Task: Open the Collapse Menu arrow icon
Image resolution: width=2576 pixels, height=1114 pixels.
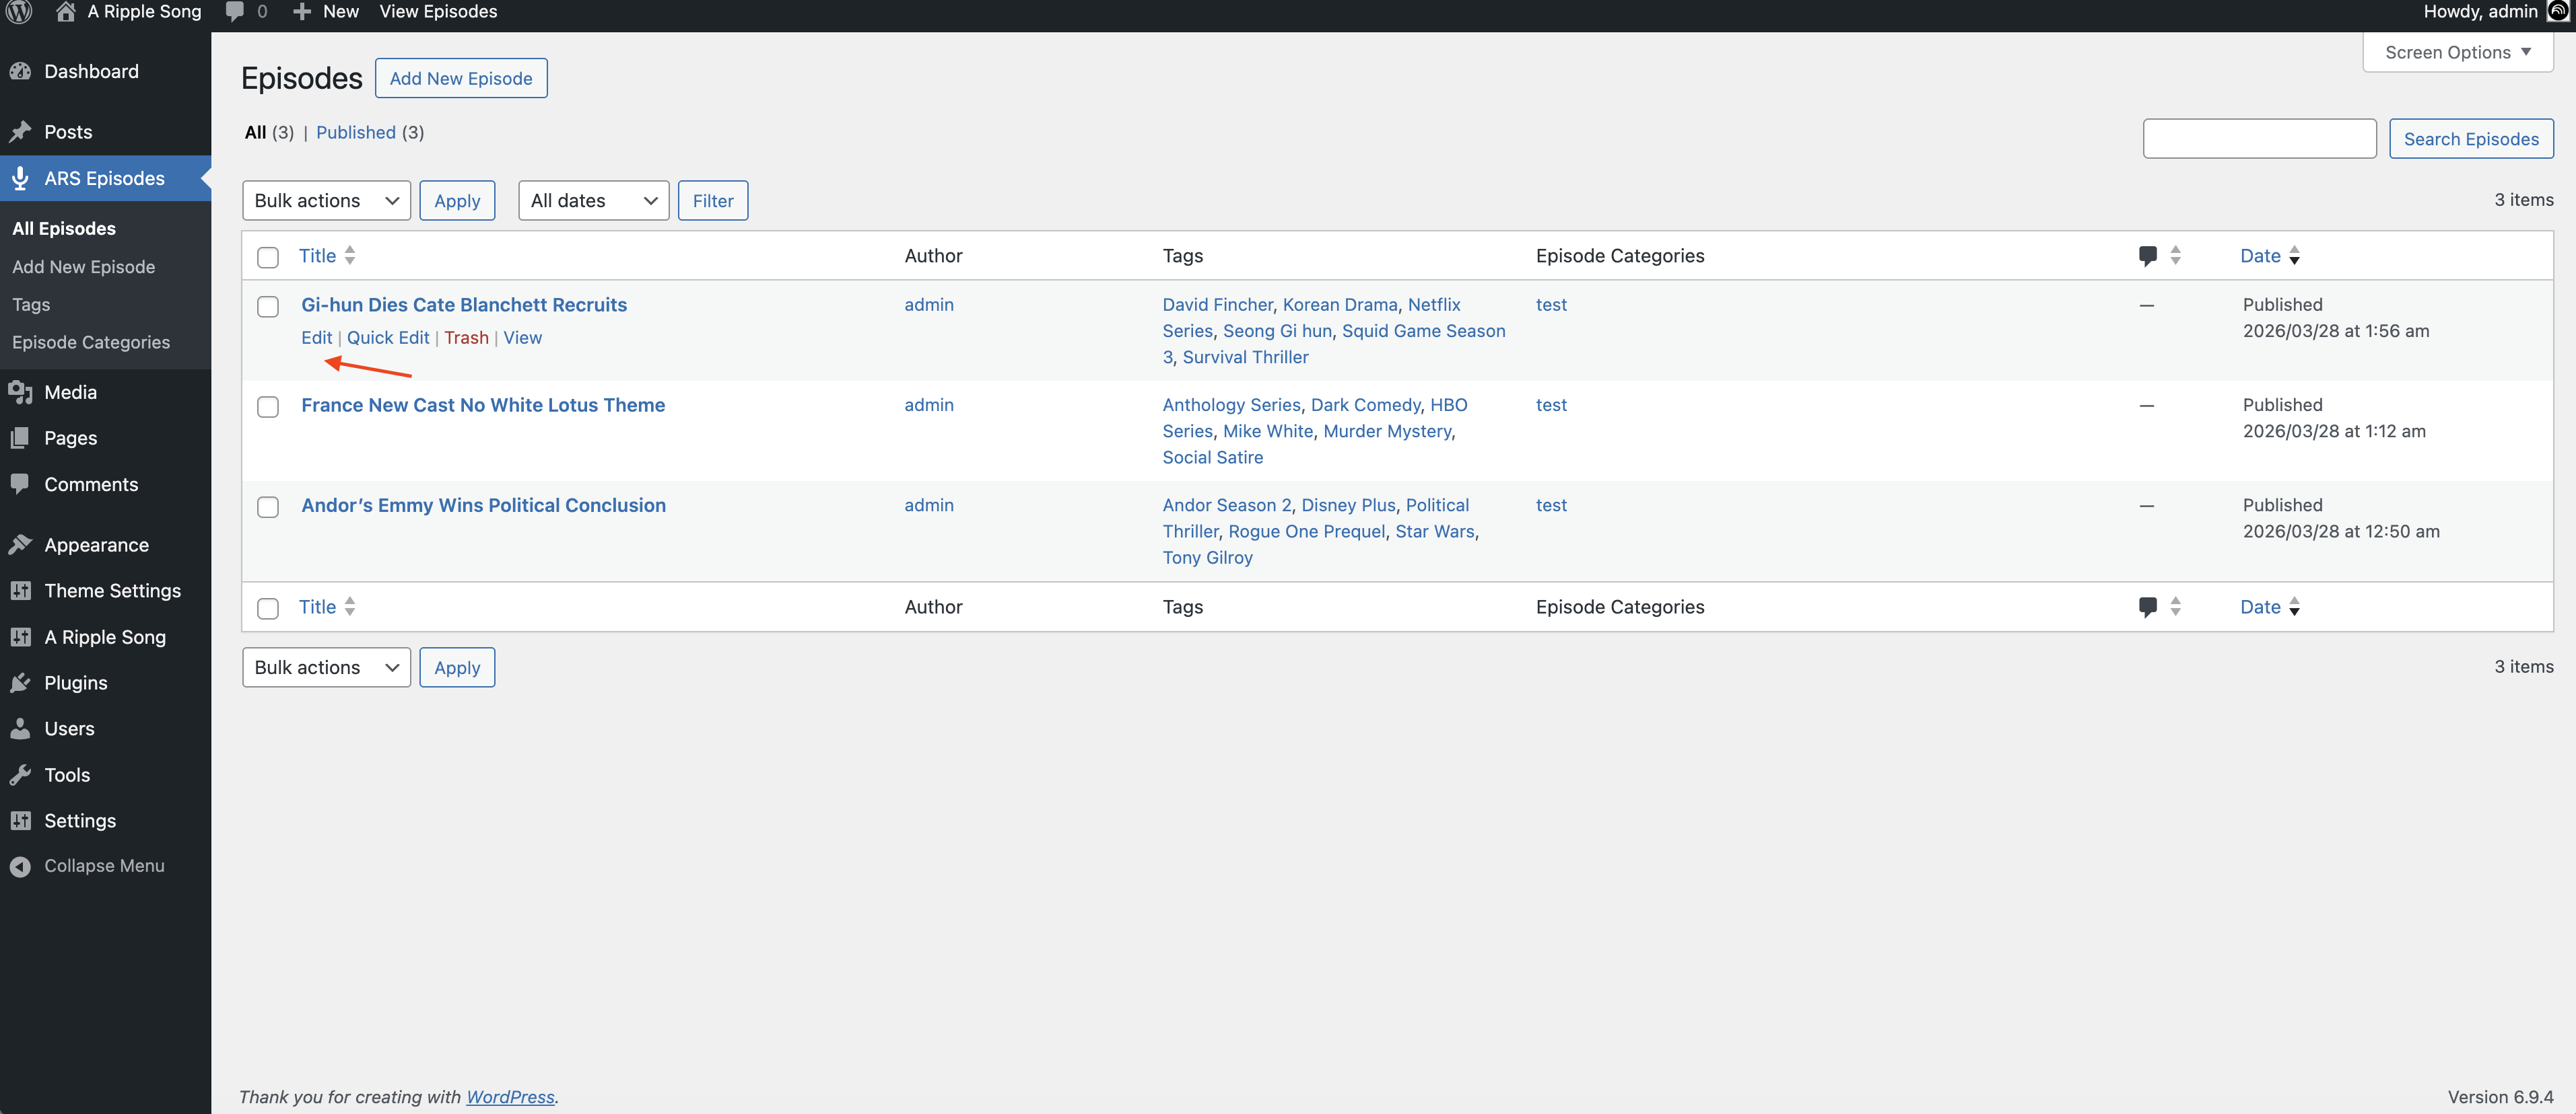Action: pyautogui.click(x=21, y=865)
